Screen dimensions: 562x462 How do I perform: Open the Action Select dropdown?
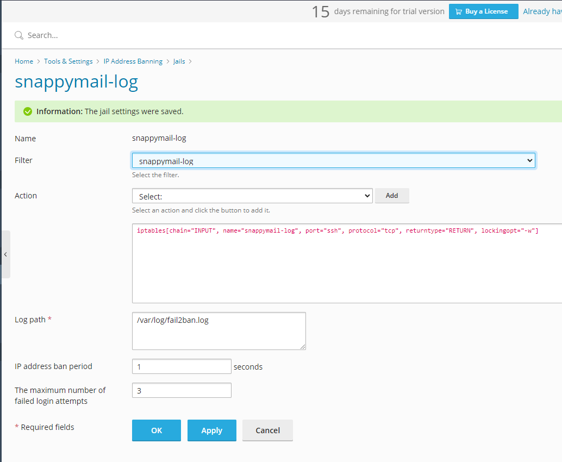252,196
